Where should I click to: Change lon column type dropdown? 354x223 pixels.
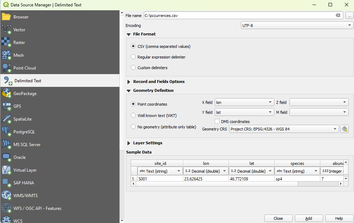pyautogui.click(x=206, y=171)
